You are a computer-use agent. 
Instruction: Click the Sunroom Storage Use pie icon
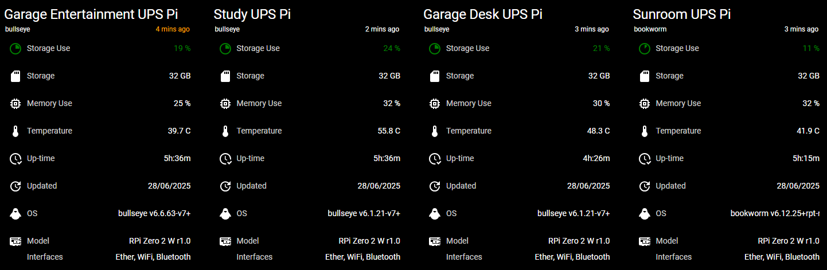pyautogui.click(x=644, y=49)
